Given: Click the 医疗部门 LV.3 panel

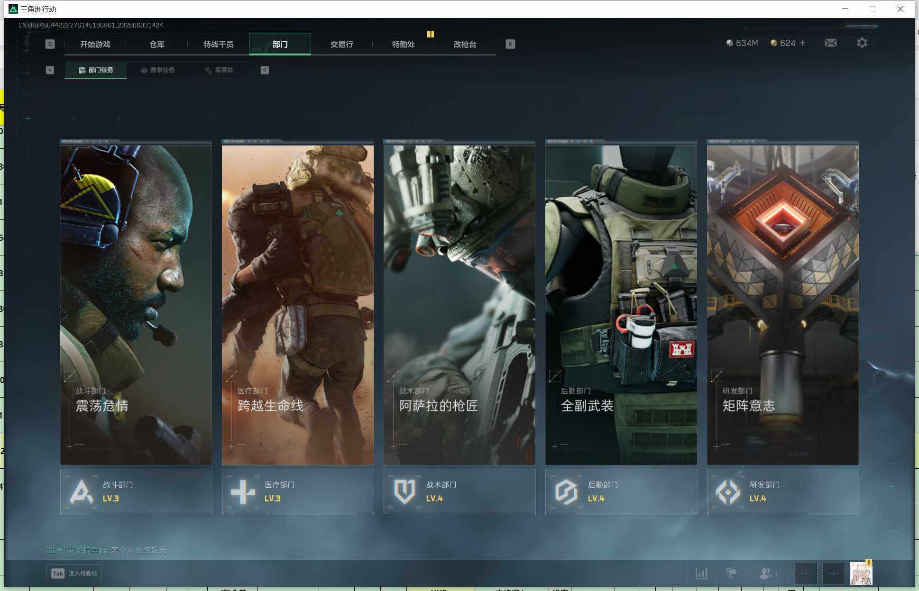Looking at the screenshot, I should pos(298,492).
